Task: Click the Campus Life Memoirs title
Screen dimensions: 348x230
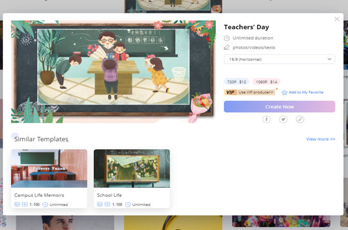Action: [39, 195]
